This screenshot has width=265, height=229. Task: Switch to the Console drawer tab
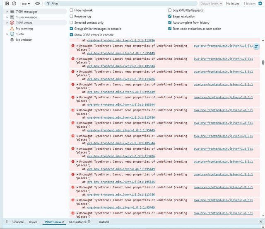[x=18, y=222]
